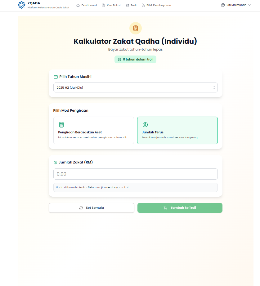Viewport: 260px width, 286px height.
Task: Click the Kira Zakat calculator icon
Action: pos(103,5)
